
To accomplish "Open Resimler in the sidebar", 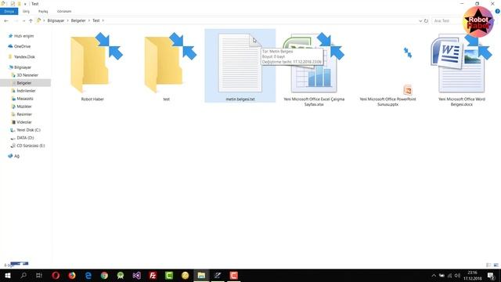I will (x=22, y=114).
